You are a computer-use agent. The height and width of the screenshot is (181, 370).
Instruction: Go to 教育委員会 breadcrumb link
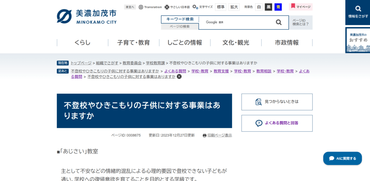[x=132, y=63]
